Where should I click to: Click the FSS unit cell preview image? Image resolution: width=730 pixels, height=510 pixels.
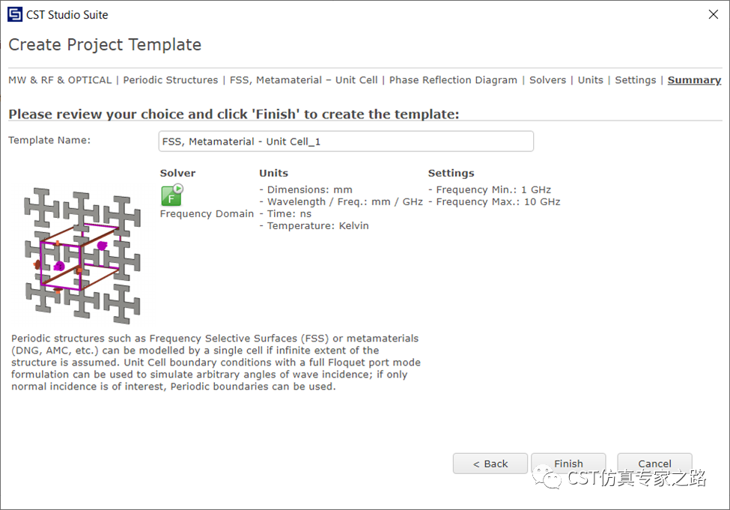(x=82, y=256)
